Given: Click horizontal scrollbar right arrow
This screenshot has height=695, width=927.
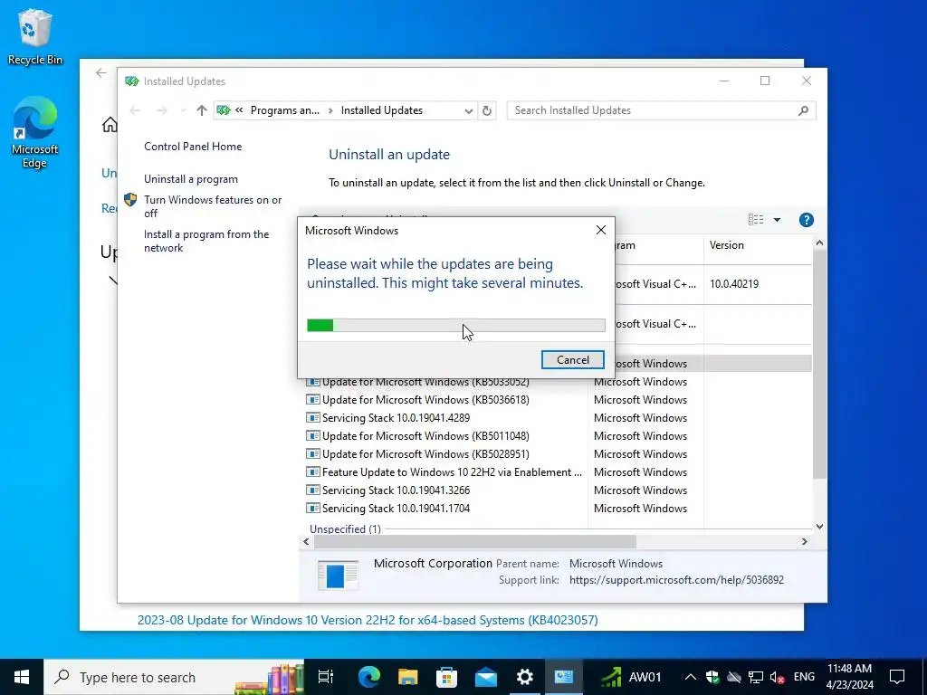Looking at the screenshot, I should click(804, 541).
